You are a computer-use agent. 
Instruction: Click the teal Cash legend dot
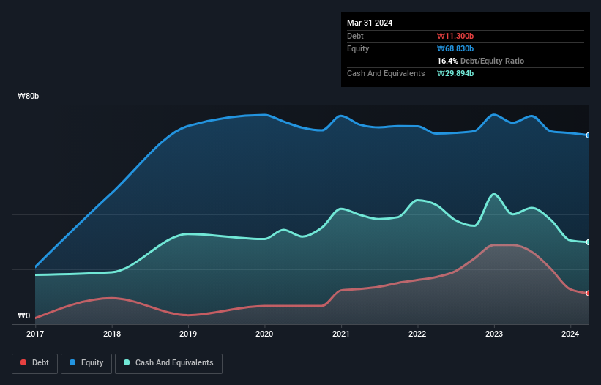127,362
